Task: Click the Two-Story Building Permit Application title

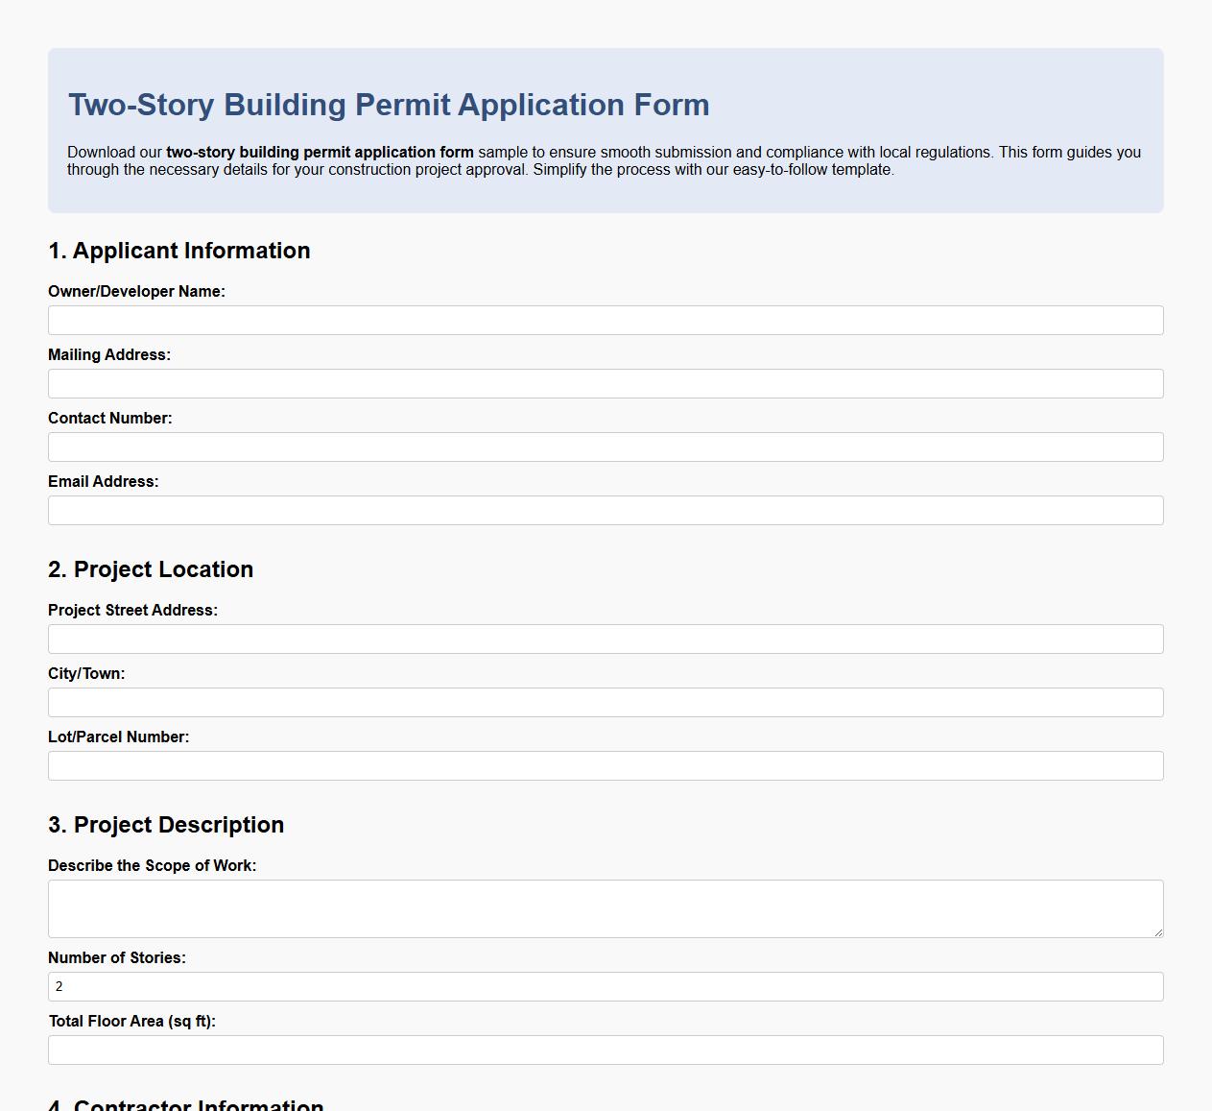Action: pyautogui.click(x=388, y=105)
